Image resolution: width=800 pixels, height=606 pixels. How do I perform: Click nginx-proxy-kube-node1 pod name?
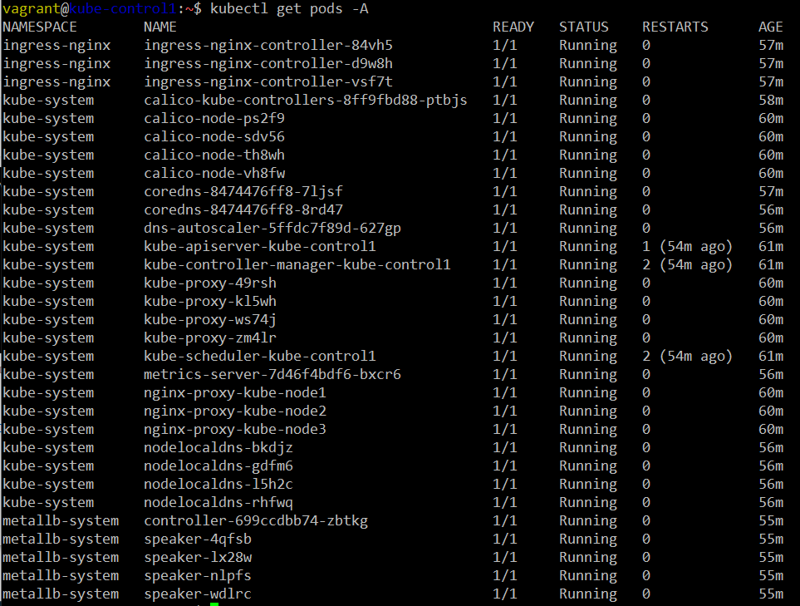pyautogui.click(x=235, y=393)
